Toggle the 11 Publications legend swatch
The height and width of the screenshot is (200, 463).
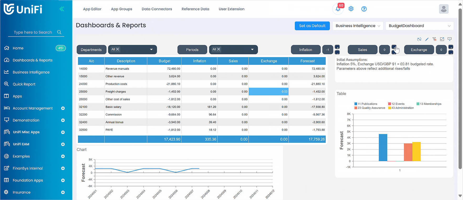tap(356, 104)
